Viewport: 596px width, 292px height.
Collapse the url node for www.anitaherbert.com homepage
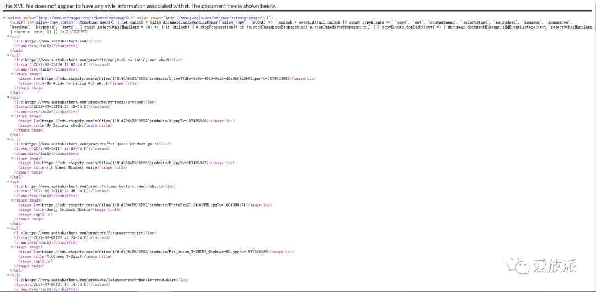coord(8,36)
